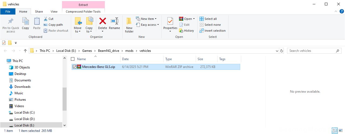Click BeamNG_drive in the address breadcrumb

pyautogui.click(x=109, y=51)
